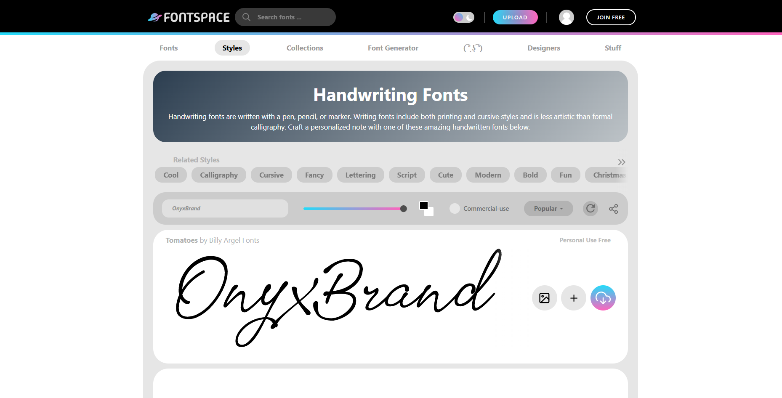Open the share options icon

[613, 208]
